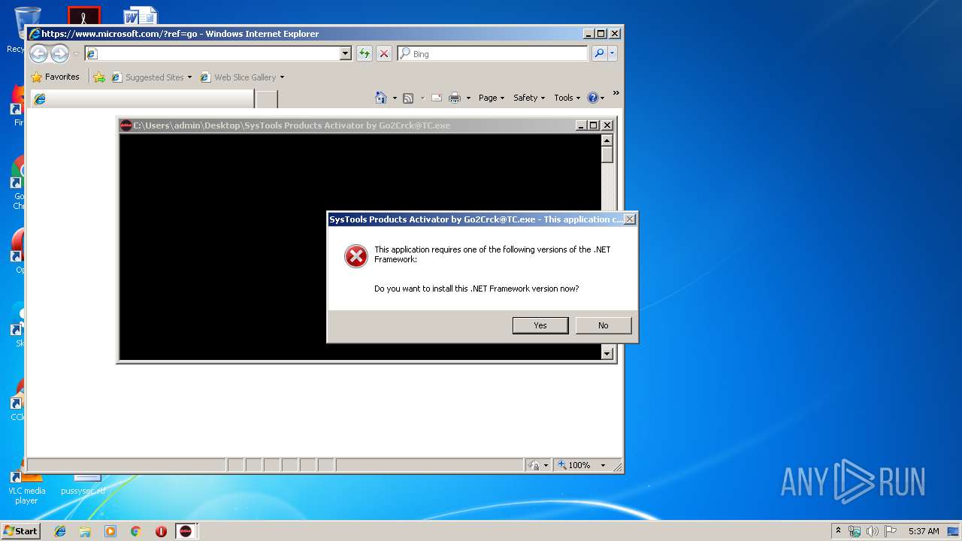This screenshot has width=962, height=541.
Task: Launch Opera from the taskbar
Action: point(161,530)
